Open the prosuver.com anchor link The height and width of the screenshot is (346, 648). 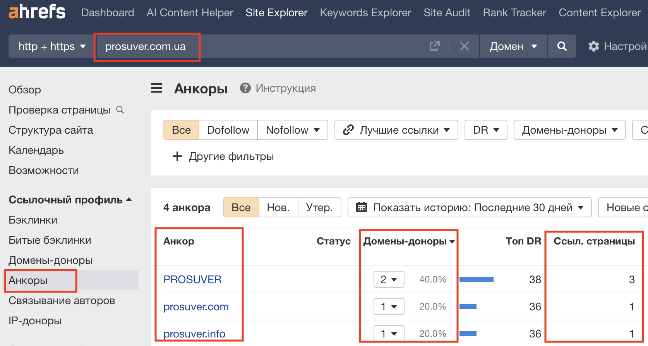click(x=196, y=306)
